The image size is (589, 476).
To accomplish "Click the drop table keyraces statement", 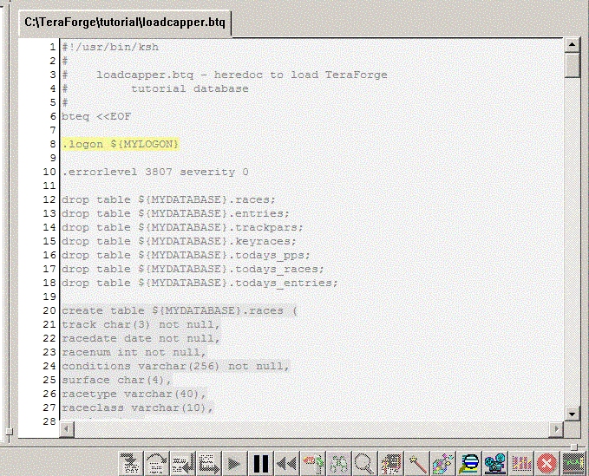I will point(180,241).
